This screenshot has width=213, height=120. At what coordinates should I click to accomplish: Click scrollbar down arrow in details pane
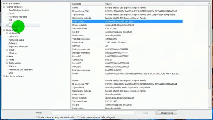[x=210, y=108]
